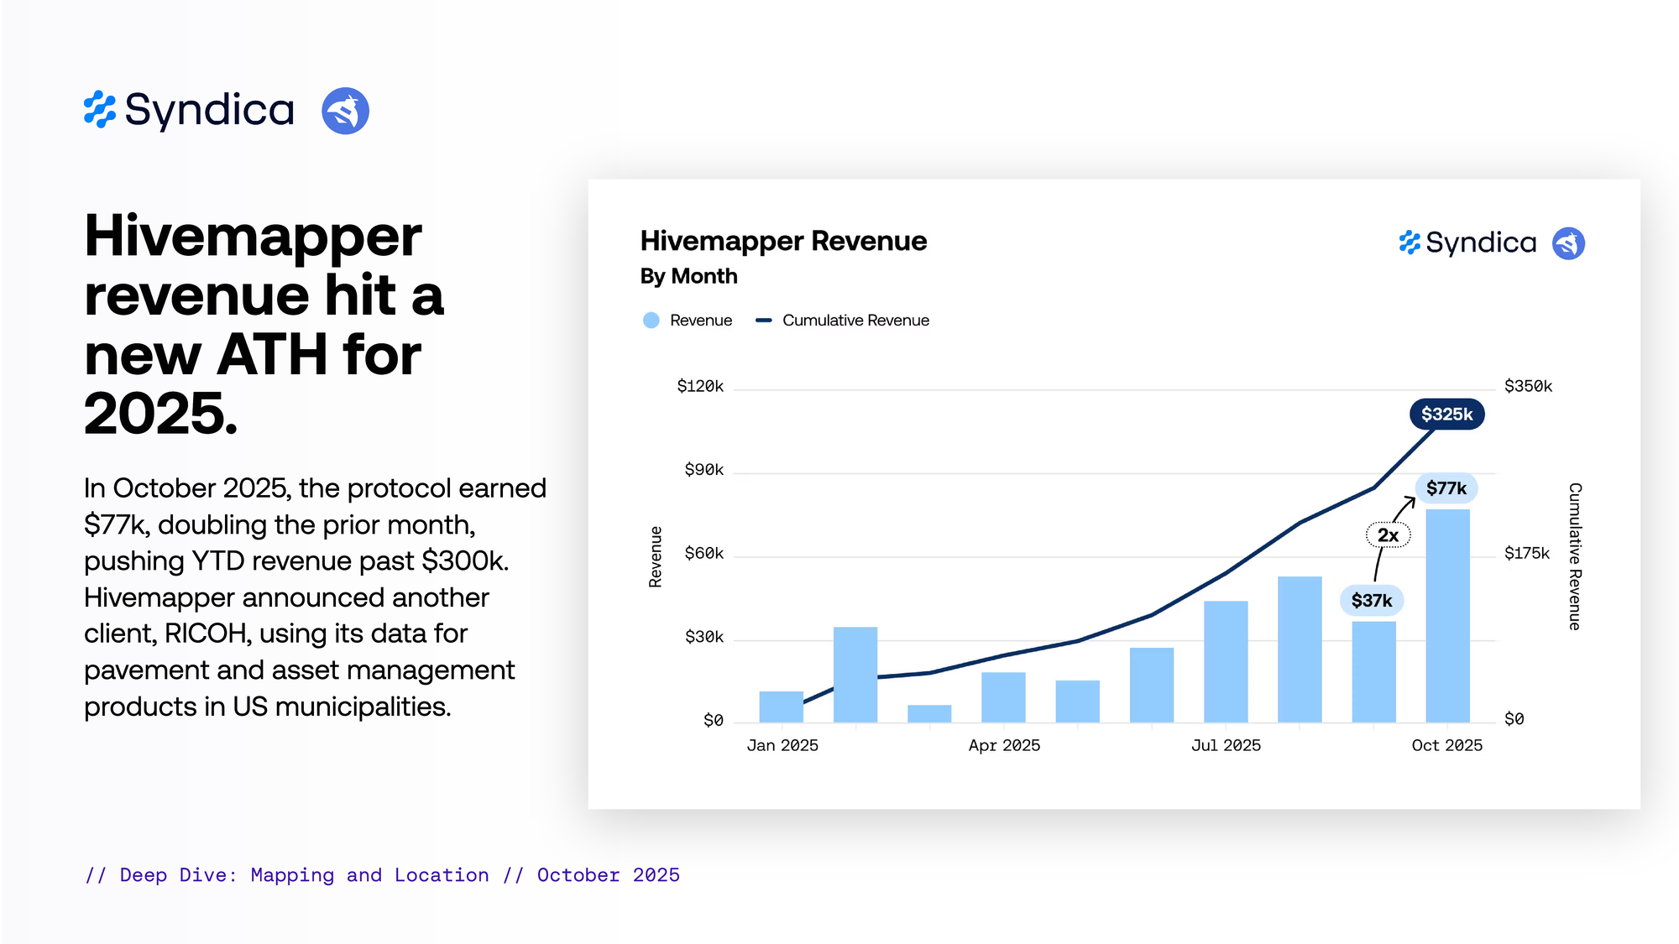This screenshot has width=1679, height=944.
Task: Click the blue Hivemapper bee icon top left
Action: 345,111
